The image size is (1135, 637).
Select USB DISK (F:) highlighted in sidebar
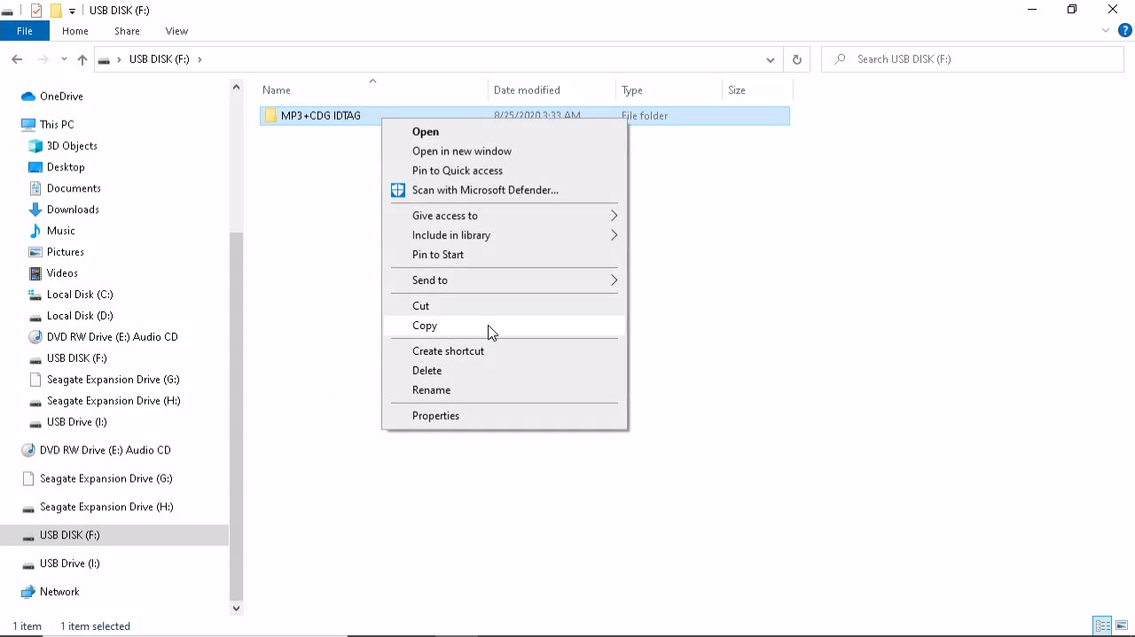pos(114,535)
